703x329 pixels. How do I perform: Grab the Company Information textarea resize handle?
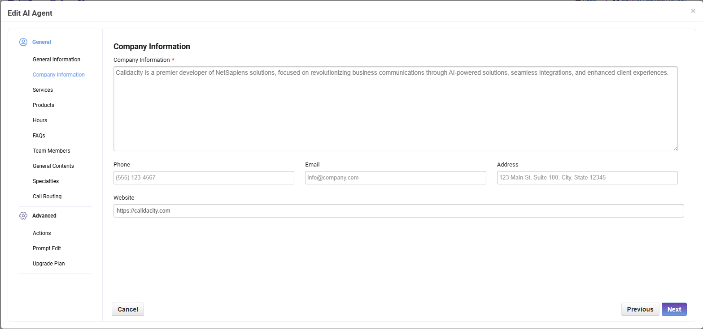675,149
